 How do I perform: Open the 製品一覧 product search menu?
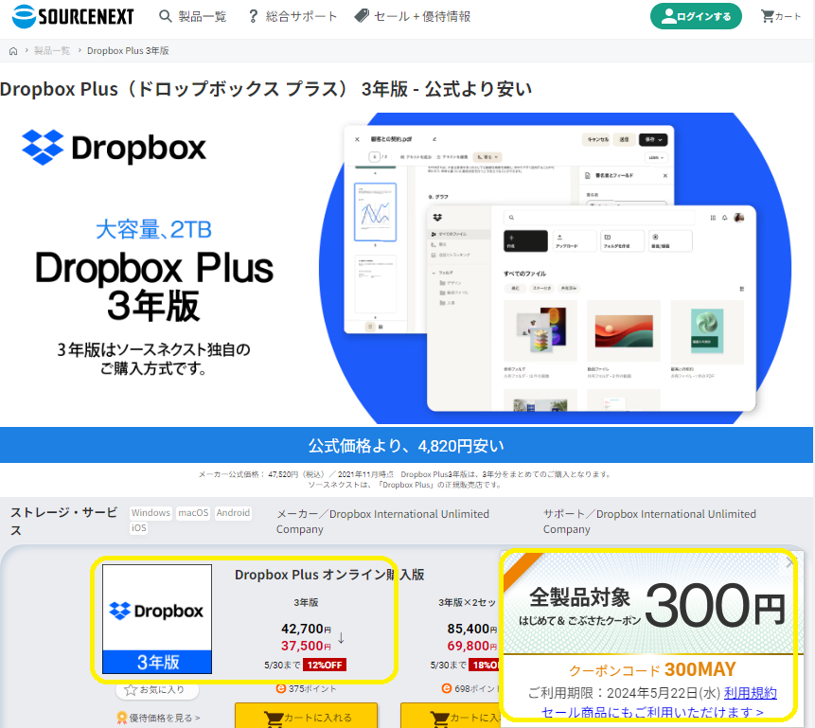[x=193, y=17]
